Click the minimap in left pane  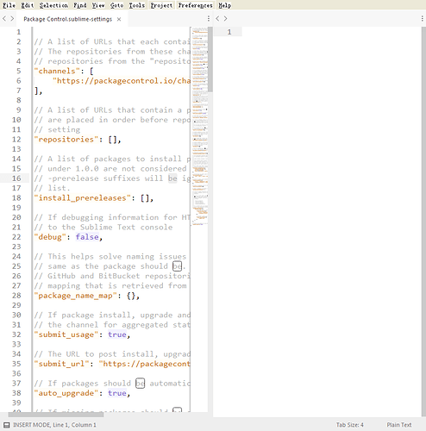click(x=200, y=127)
